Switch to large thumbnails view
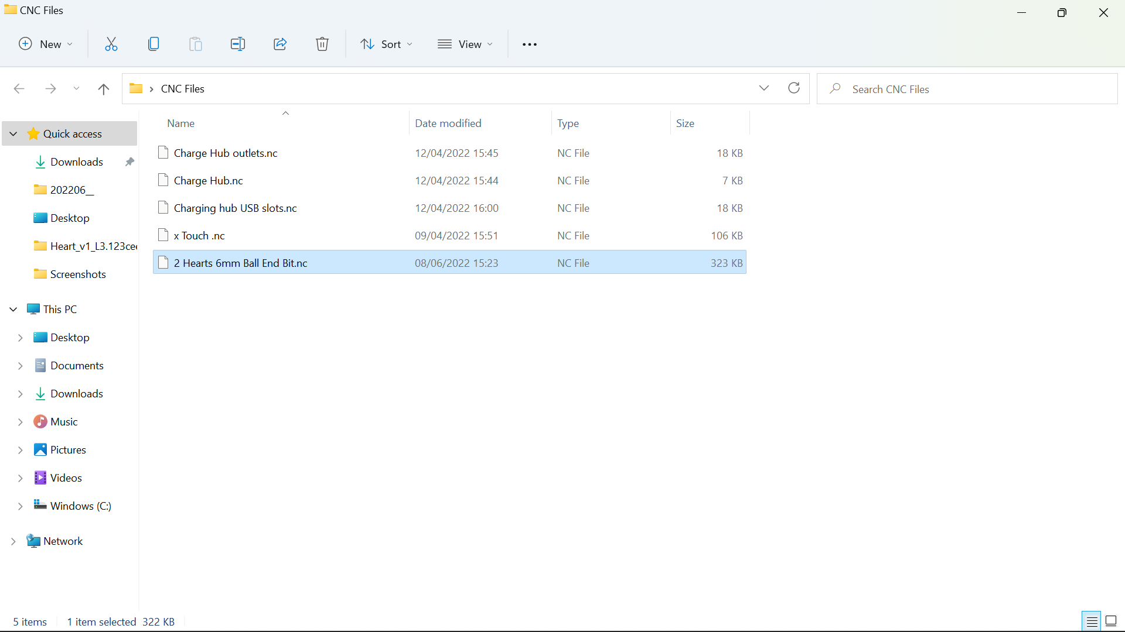This screenshot has height=632, width=1125. tap(1111, 621)
